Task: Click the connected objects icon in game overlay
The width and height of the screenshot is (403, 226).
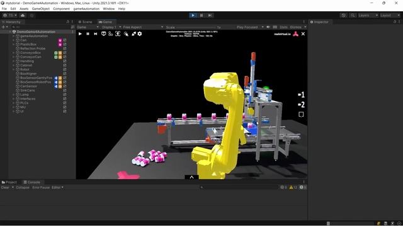Action: (111, 34)
